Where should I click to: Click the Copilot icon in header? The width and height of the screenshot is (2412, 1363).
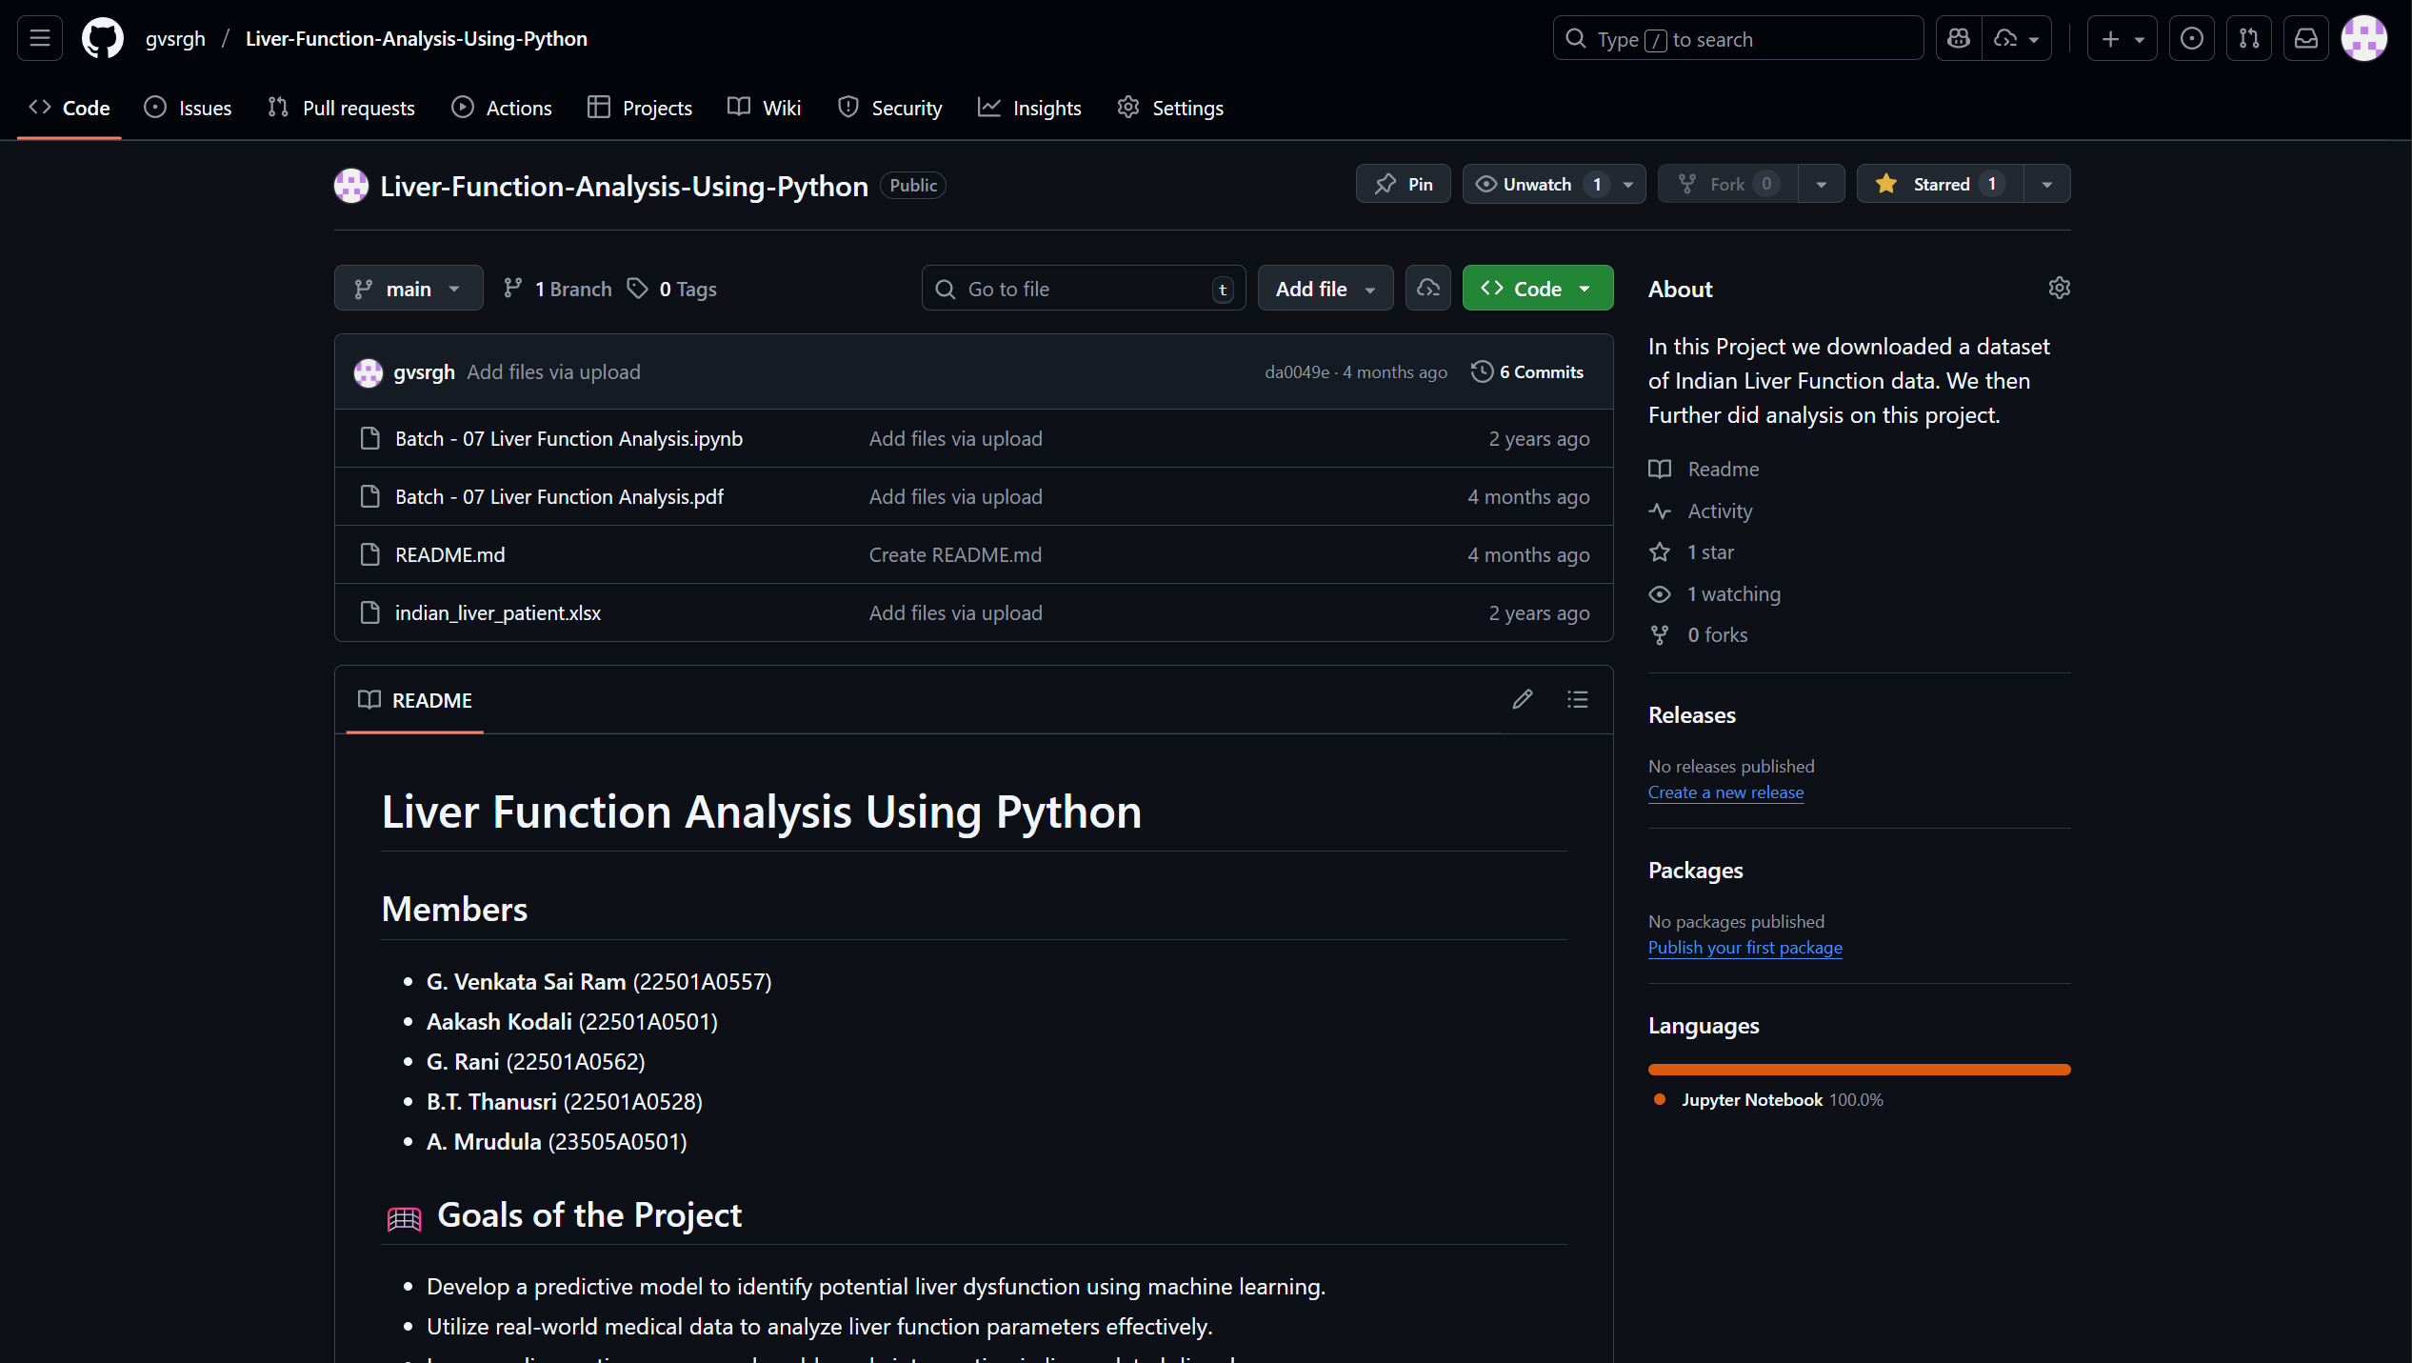pos(1959,39)
